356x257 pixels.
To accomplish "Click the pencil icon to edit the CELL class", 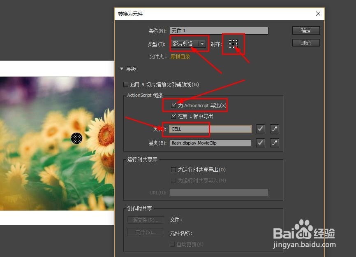I will 274,128.
